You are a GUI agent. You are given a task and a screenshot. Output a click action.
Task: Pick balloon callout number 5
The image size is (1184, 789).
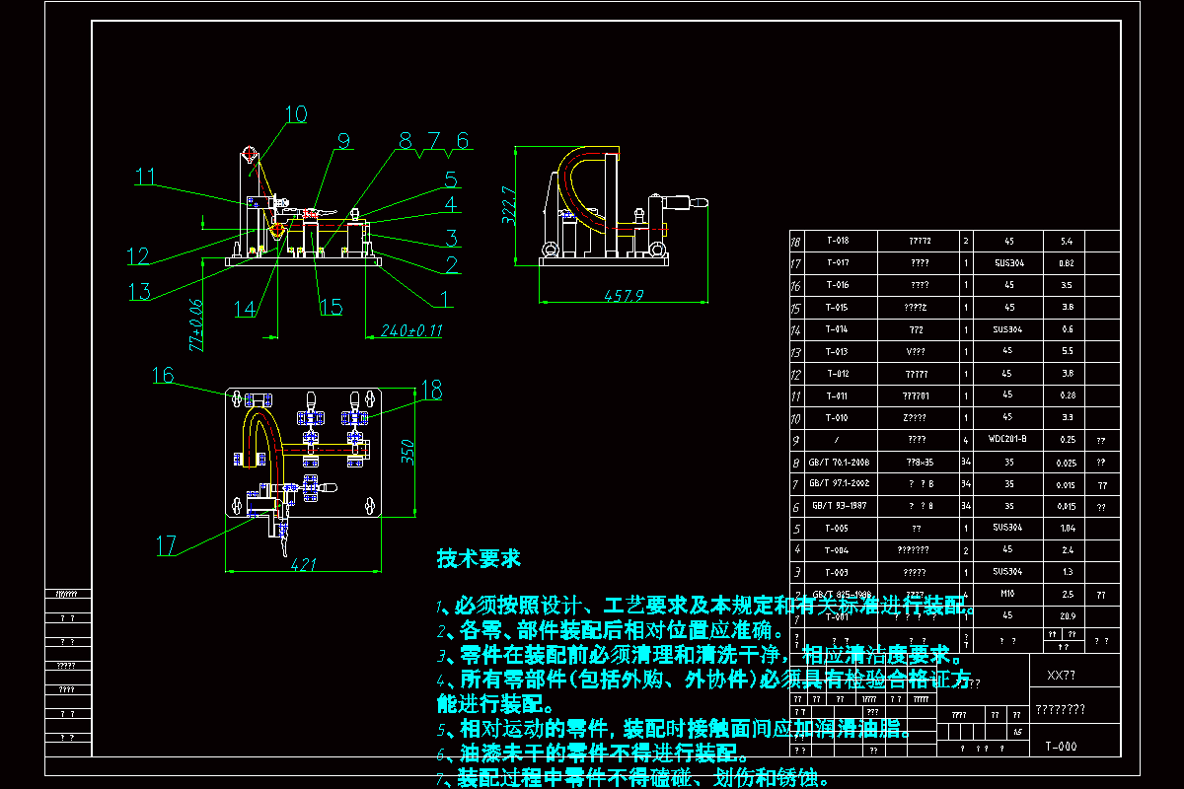(x=450, y=179)
